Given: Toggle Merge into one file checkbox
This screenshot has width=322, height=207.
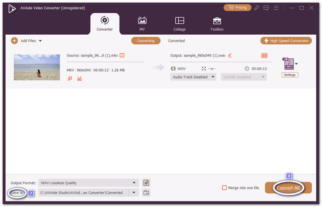Looking at the screenshot, I should click(225, 188).
